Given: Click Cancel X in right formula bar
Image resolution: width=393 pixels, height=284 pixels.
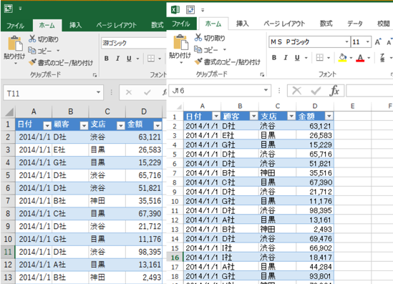Looking at the screenshot, I should pos(297,91).
